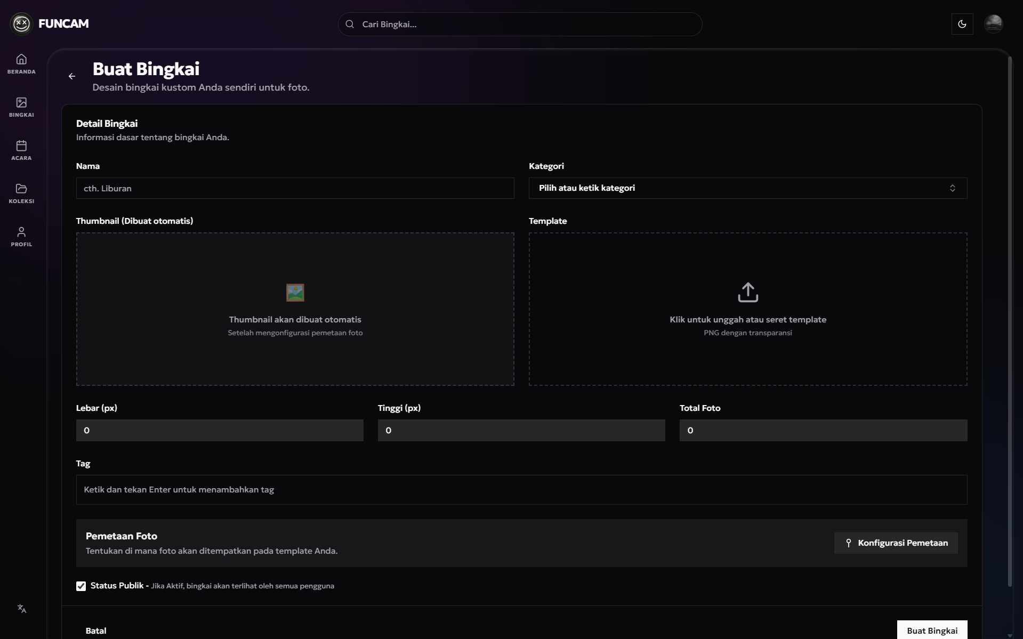Open the Bingkai sidebar section
The width and height of the screenshot is (1023, 639).
[21, 107]
